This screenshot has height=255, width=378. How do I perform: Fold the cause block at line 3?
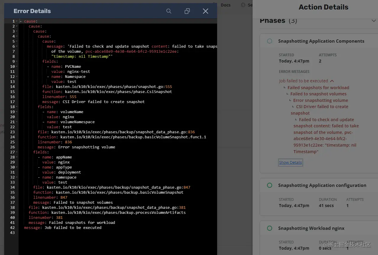tap(17, 31)
